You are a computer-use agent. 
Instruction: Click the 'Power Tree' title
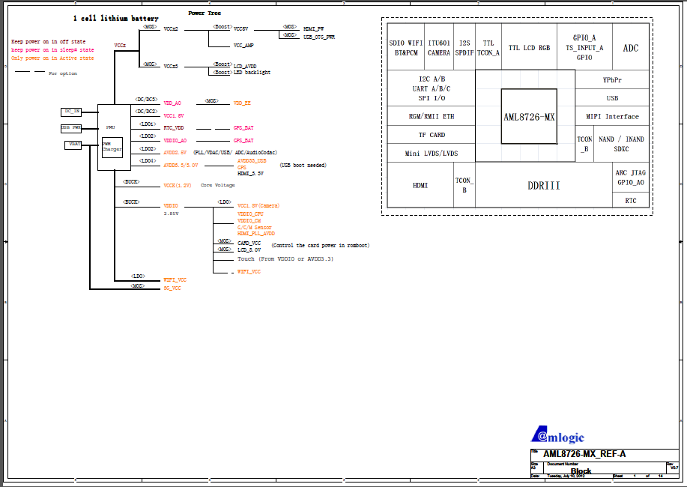[205, 13]
